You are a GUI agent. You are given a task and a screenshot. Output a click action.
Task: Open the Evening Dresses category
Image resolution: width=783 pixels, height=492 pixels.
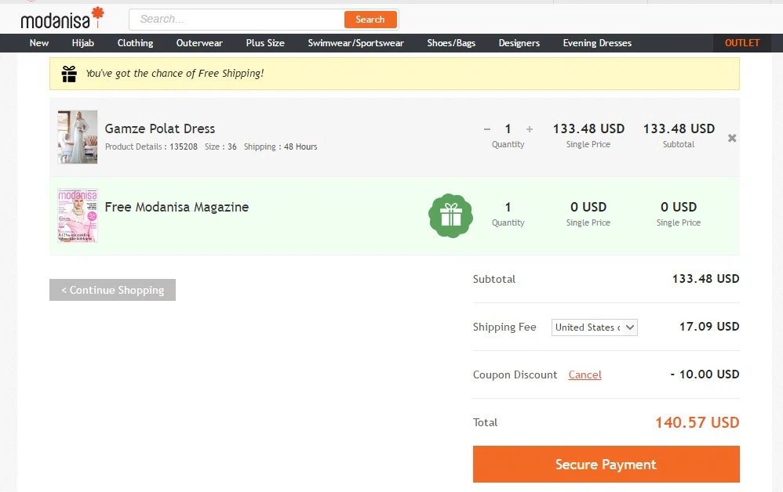[597, 43]
